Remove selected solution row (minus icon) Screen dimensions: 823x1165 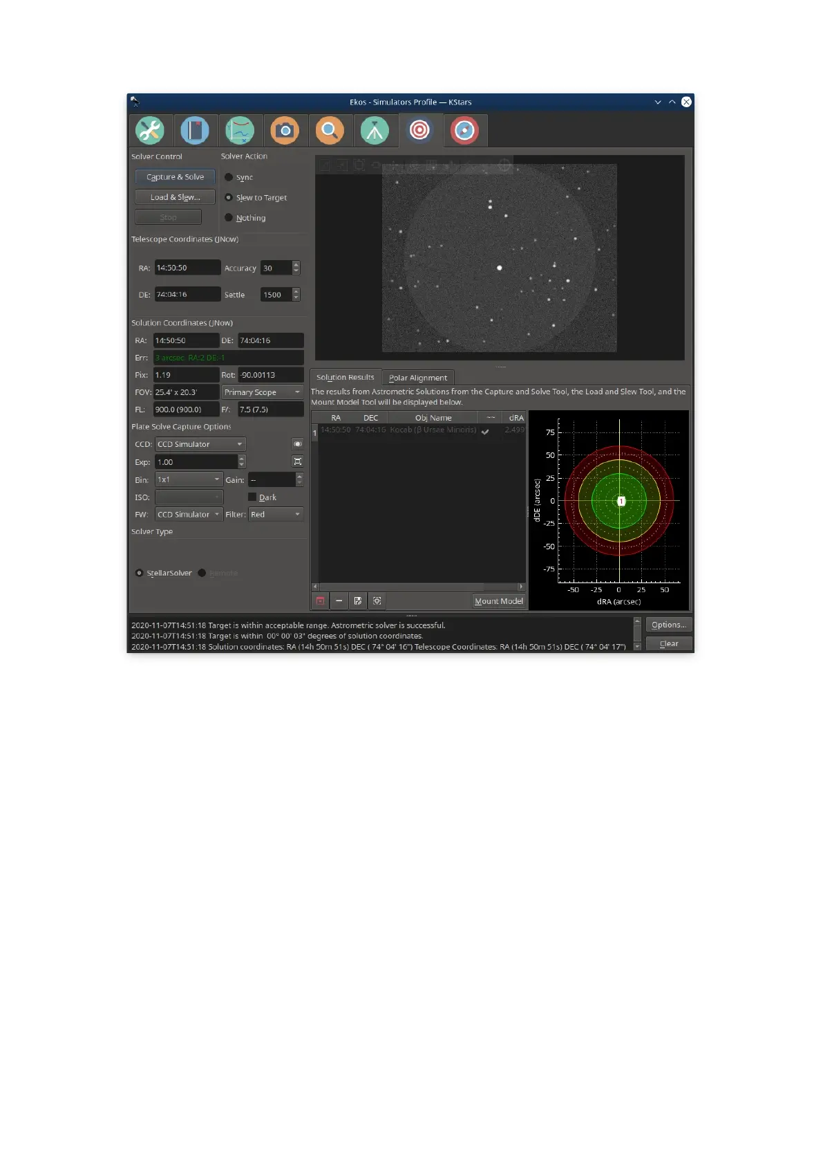point(339,600)
